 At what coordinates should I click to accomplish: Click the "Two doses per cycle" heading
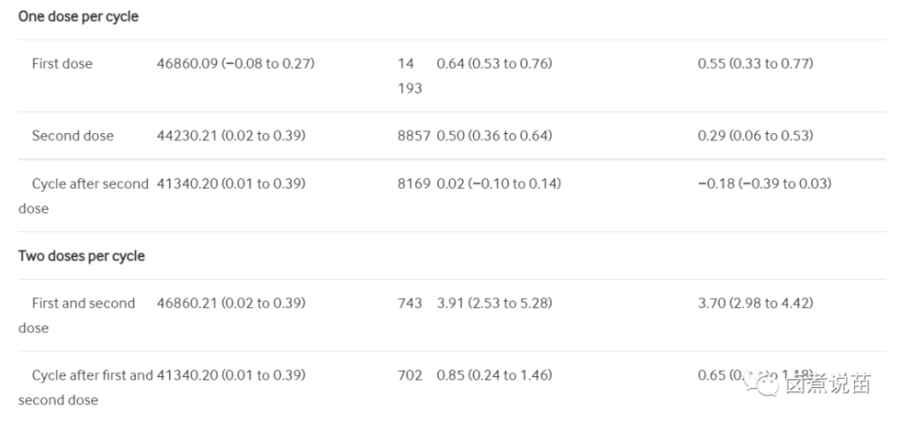[81, 256]
